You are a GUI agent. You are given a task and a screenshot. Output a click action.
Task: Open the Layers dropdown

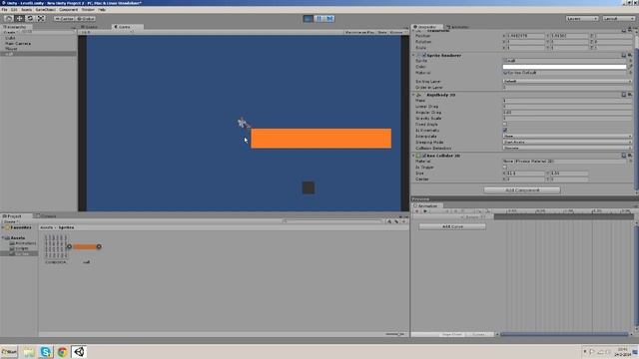[x=582, y=18]
